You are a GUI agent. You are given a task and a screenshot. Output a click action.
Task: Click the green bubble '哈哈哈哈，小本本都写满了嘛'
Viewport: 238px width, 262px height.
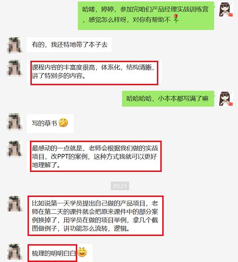coord(168,99)
